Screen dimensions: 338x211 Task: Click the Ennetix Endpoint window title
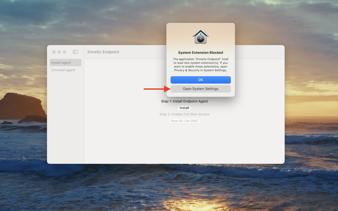point(103,52)
